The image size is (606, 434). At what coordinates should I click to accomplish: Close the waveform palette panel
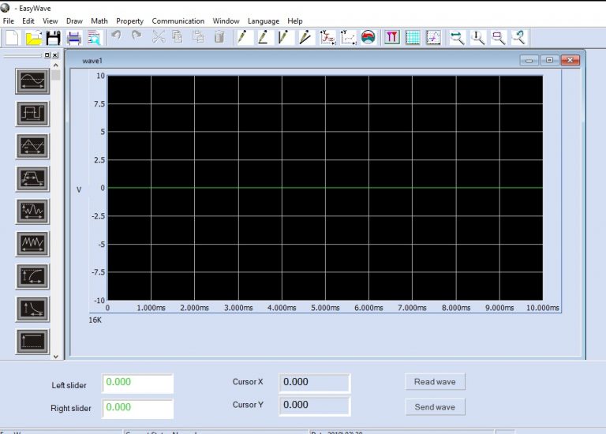tap(55, 55)
